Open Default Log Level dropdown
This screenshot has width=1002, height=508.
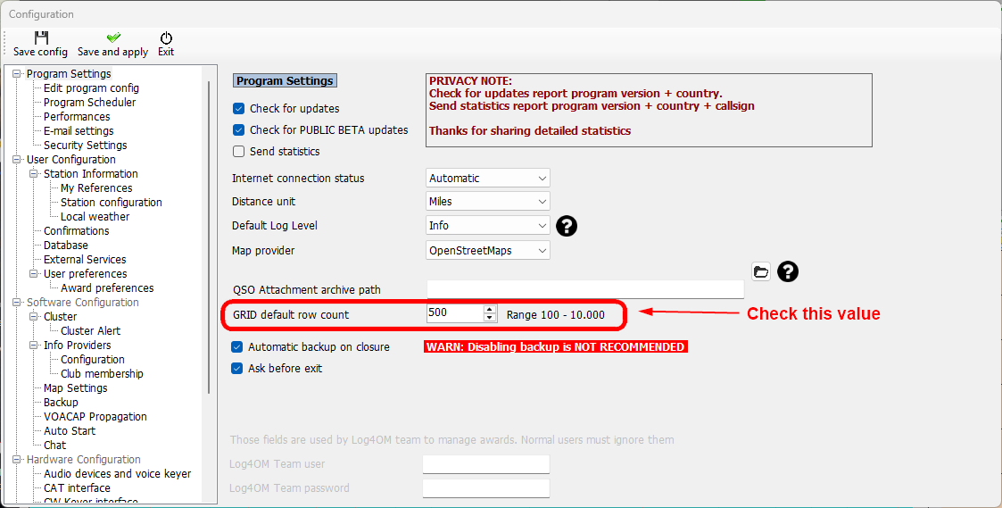[487, 225]
